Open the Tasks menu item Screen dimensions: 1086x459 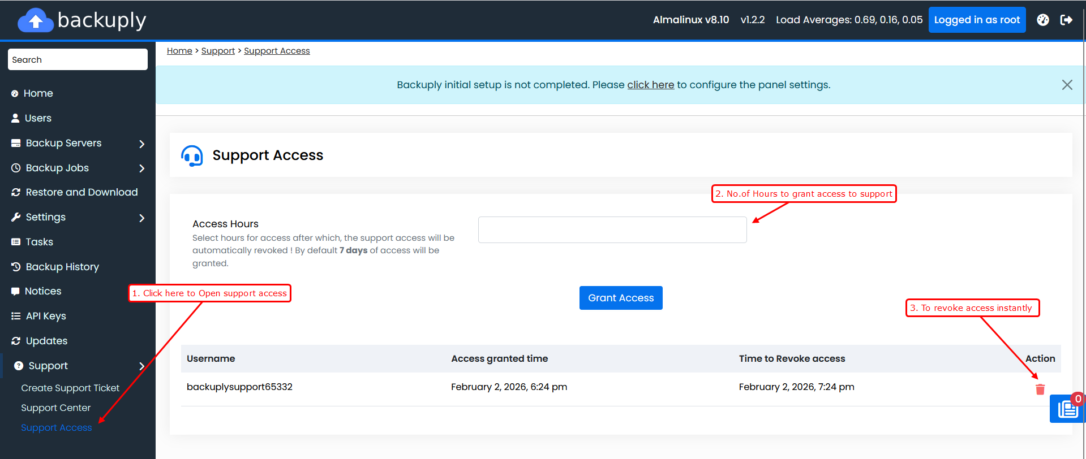[x=39, y=242]
